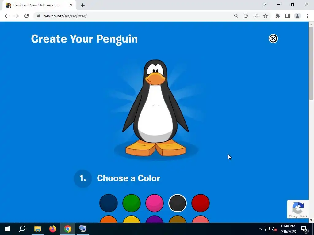314x235 pixels.
Task: Go back to the previous page
Action: click(x=7, y=16)
